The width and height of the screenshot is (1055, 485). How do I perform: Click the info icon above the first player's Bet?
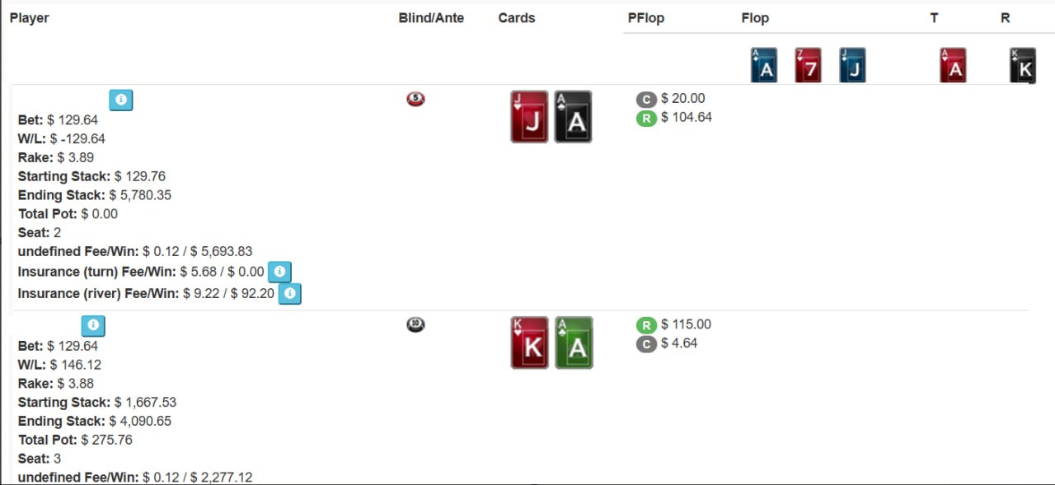point(121,100)
